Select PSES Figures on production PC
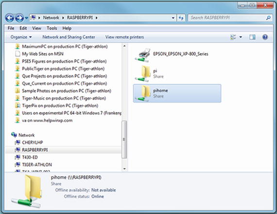This screenshot has height=214, width=277. (64, 61)
